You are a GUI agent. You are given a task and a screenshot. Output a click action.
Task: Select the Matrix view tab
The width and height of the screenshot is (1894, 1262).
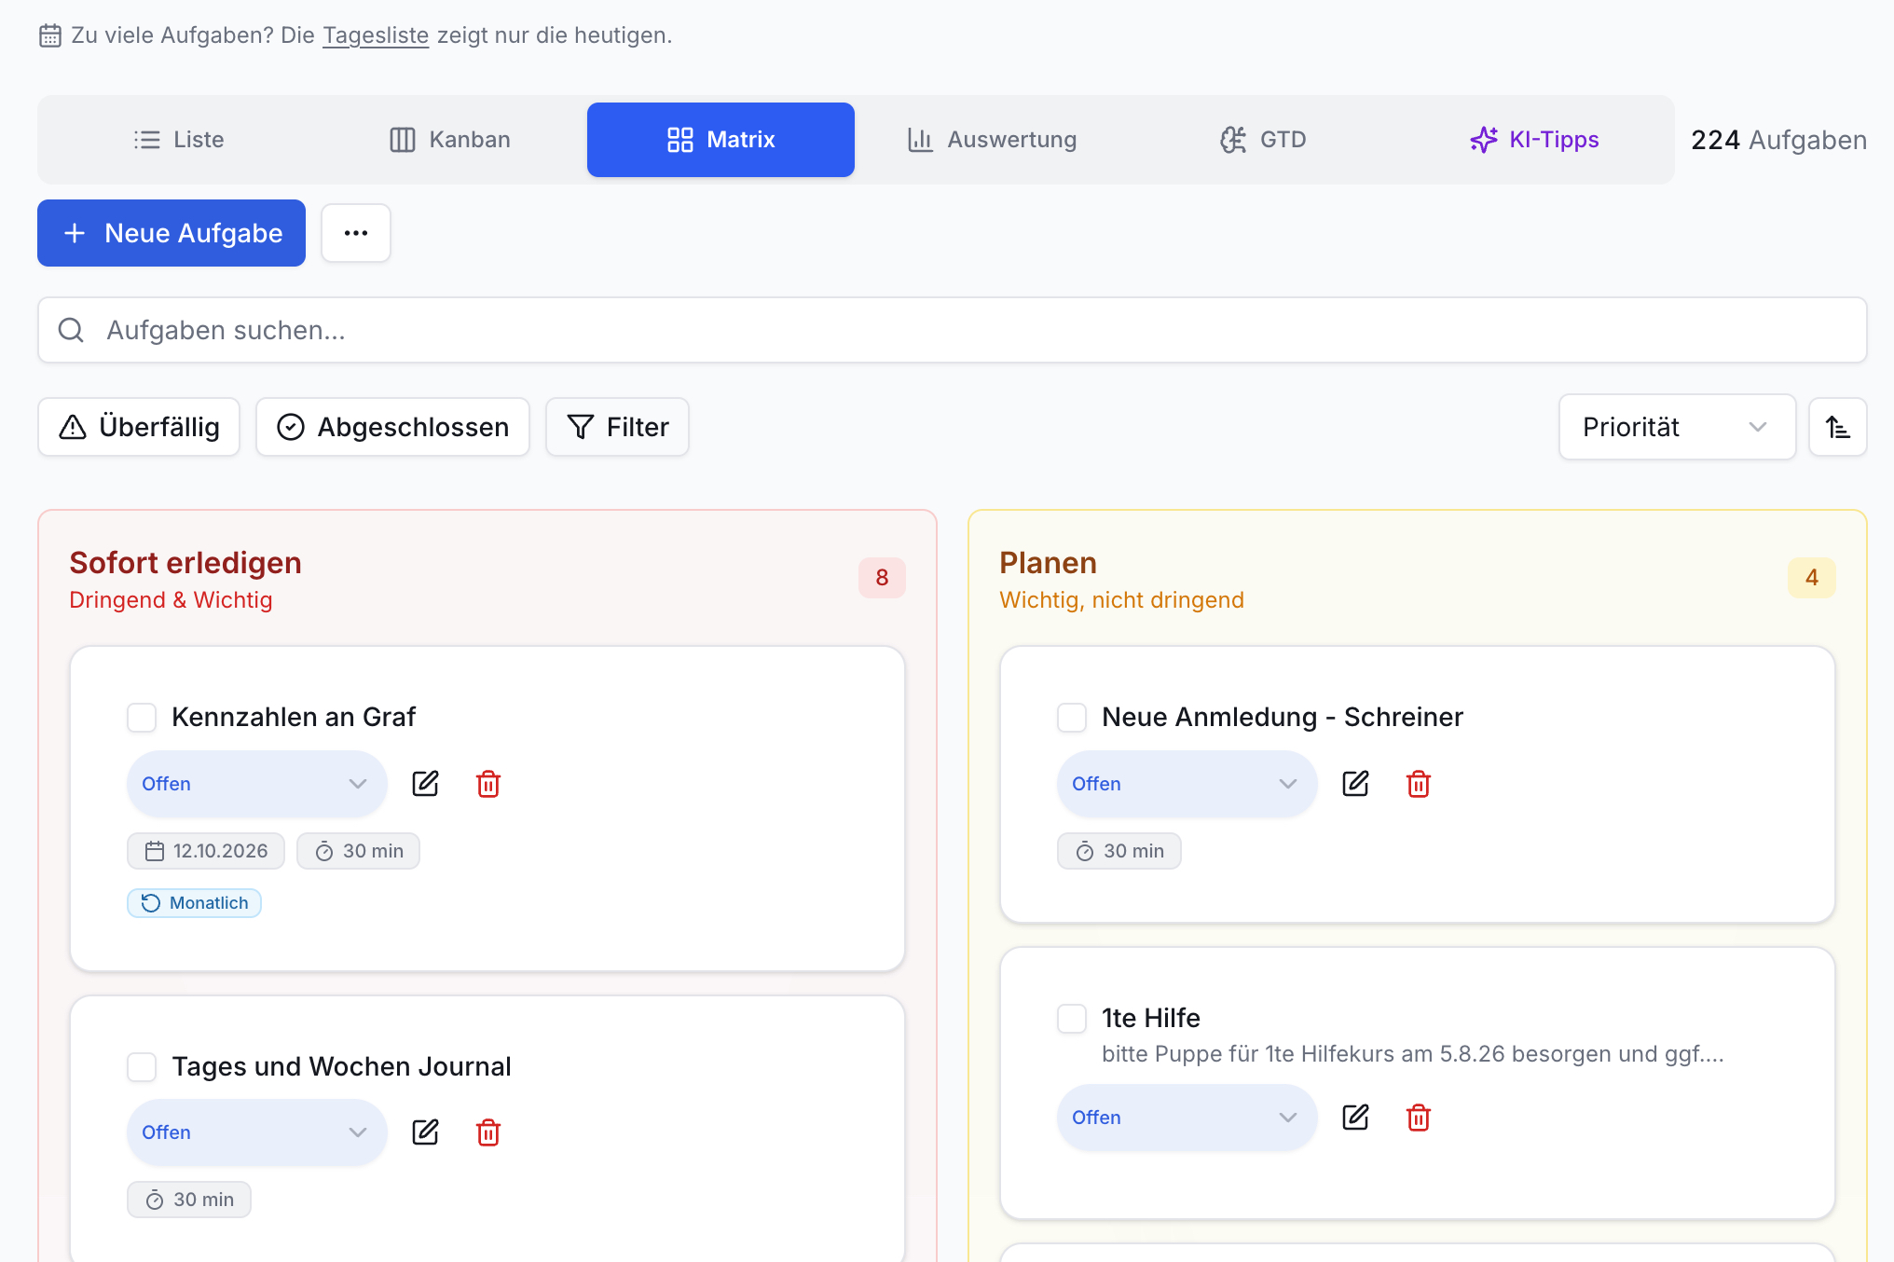721,140
